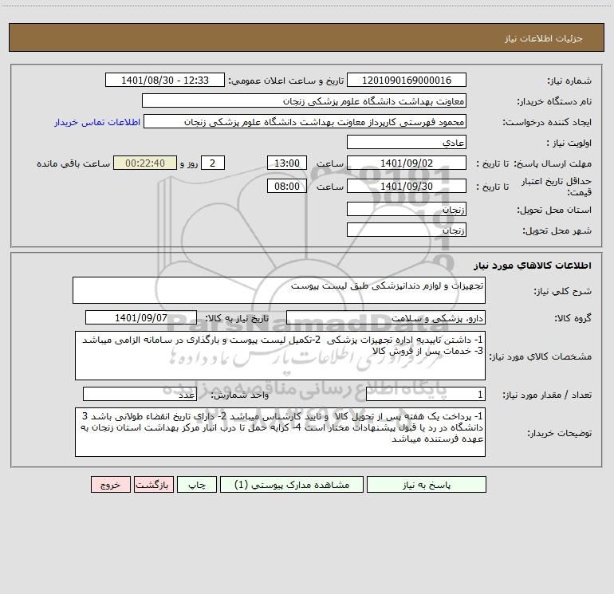The height and width of the screenshot is (594, 614).
Task: Click the چاپ print button
Action: point(197,484)
